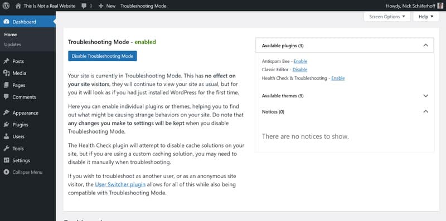
Task: Click the comments bubble icon in admin bar
Action: [84, 6]
